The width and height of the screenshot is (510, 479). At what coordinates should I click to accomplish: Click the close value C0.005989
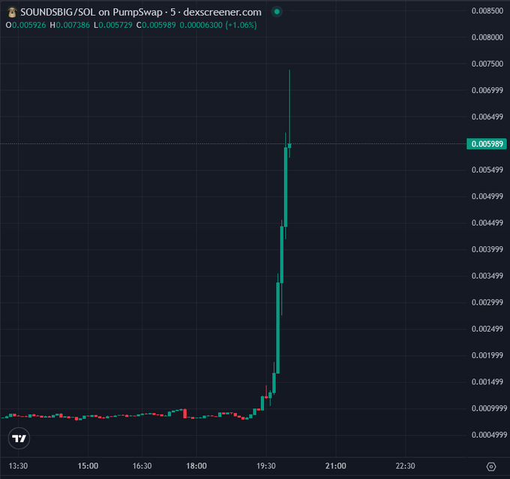coord(156,25)
